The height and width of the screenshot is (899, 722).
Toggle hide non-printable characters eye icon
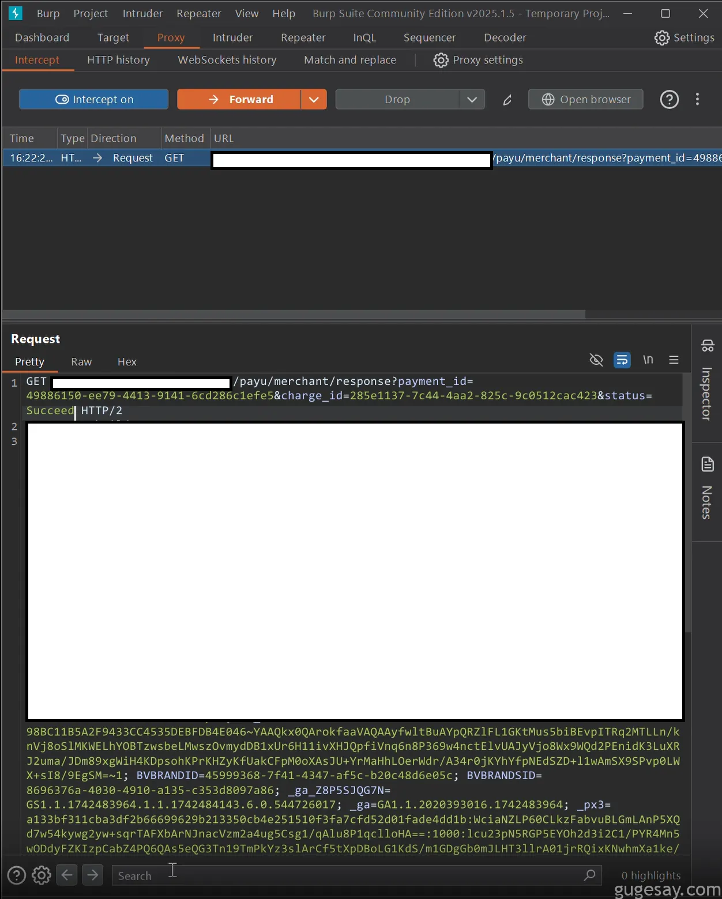596,360
